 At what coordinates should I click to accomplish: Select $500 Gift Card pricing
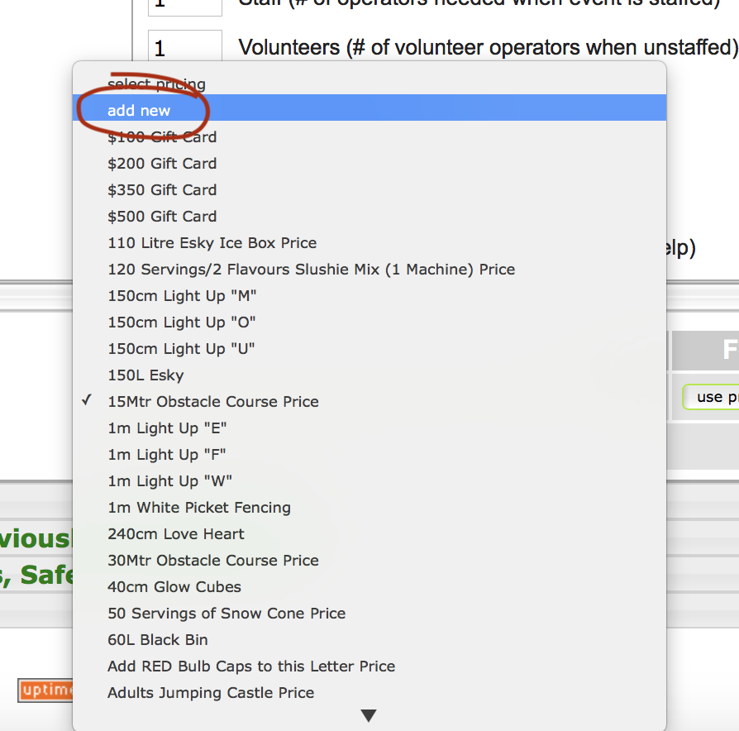[162, 217]
